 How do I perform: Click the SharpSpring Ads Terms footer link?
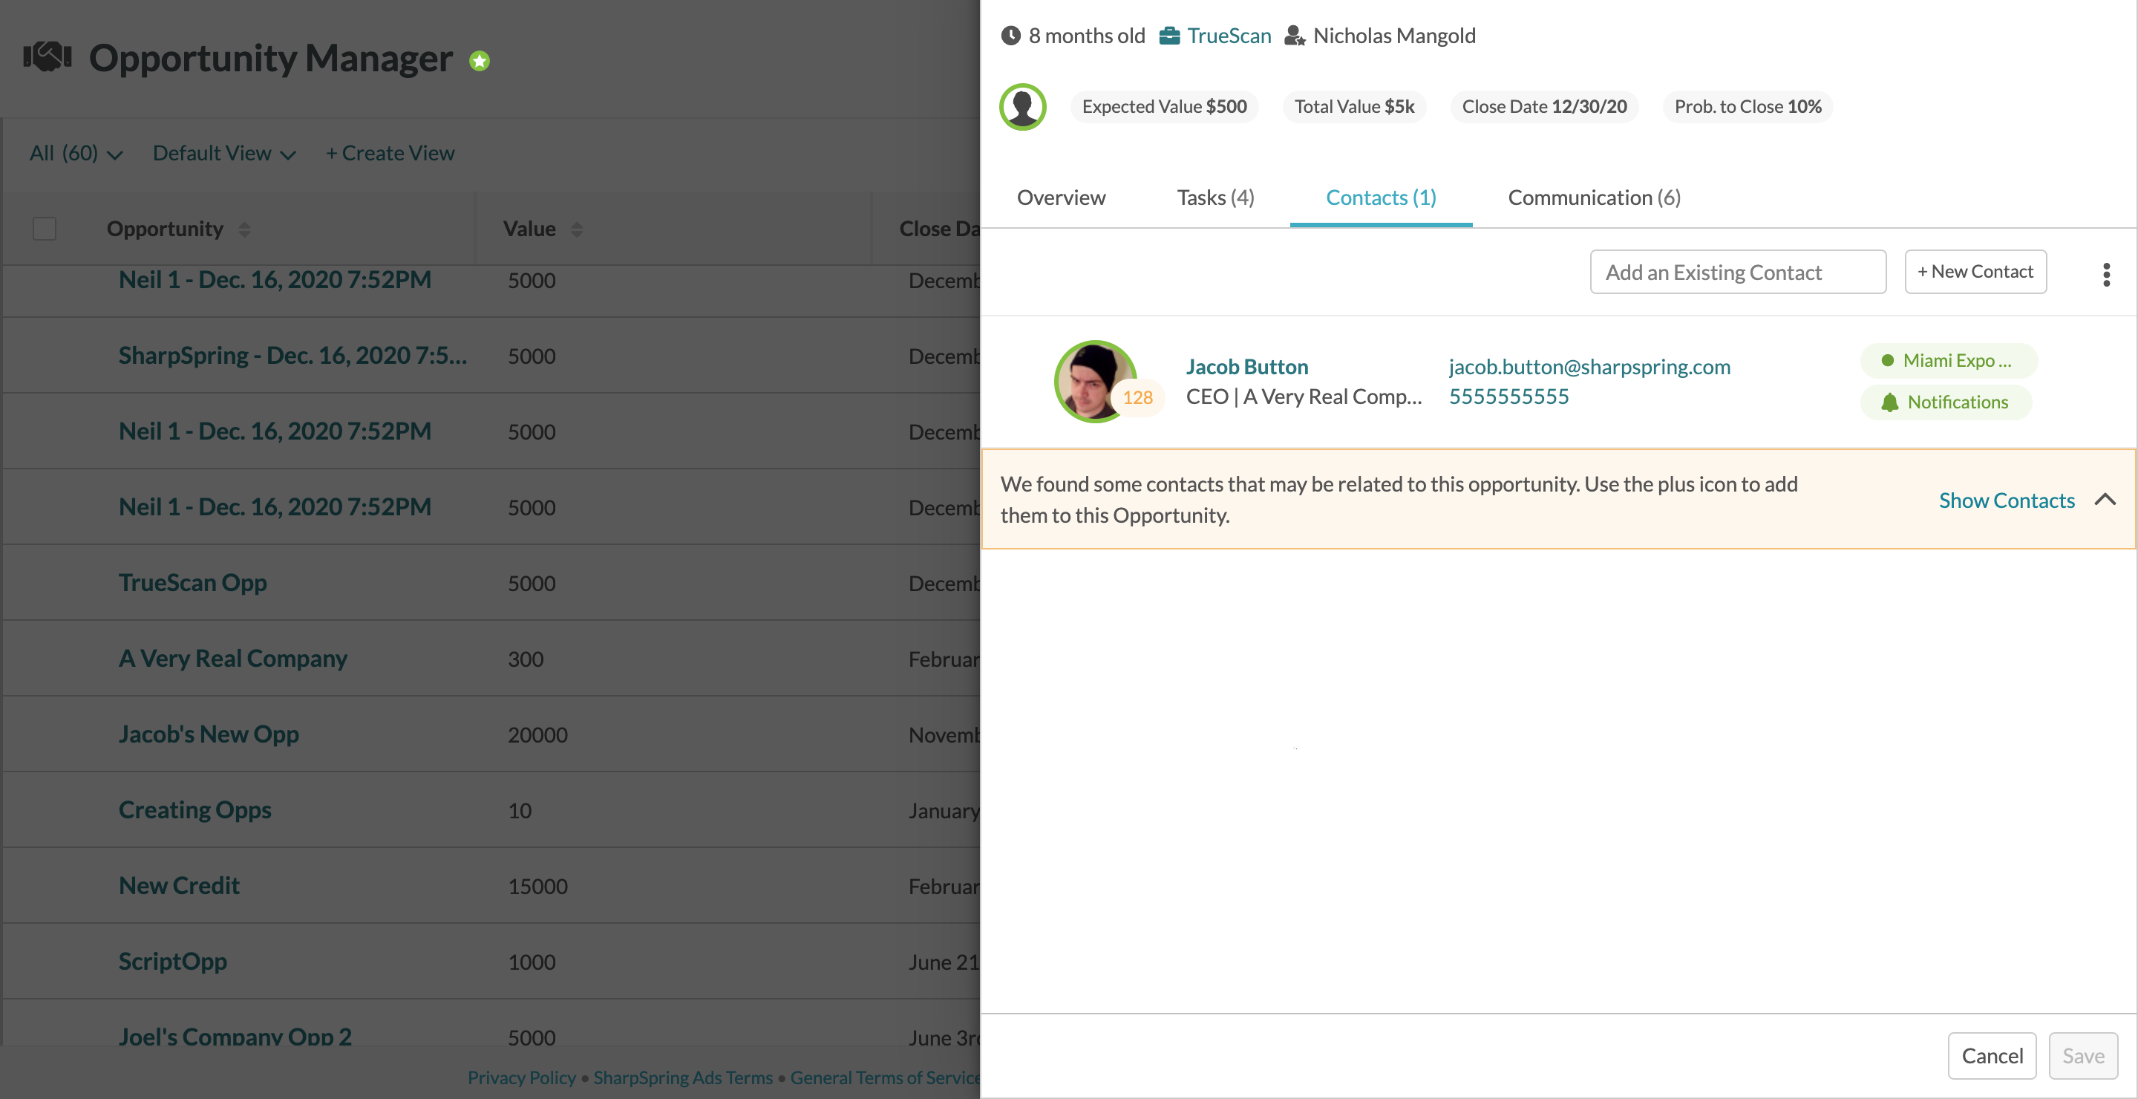682,1077
